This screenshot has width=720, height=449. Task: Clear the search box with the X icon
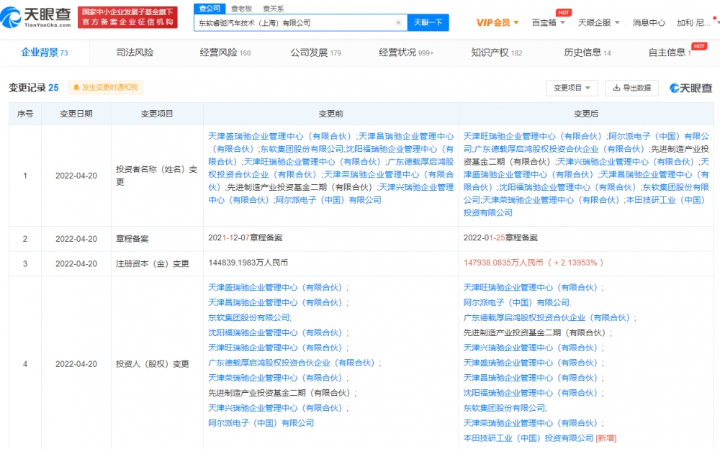pos(398,22)
